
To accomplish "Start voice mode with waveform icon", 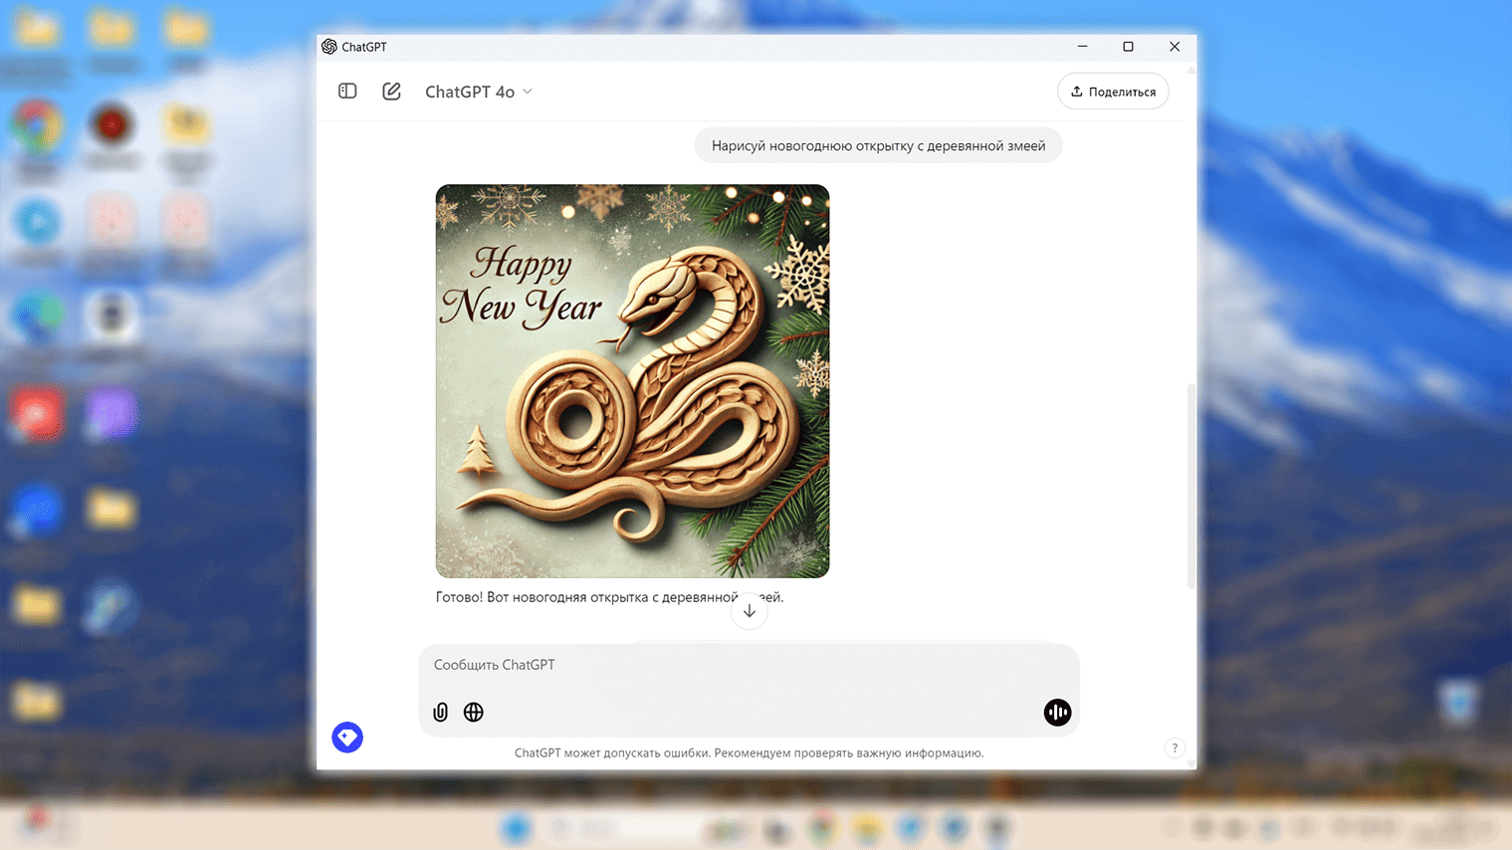I will click(x=1057, y=713).
